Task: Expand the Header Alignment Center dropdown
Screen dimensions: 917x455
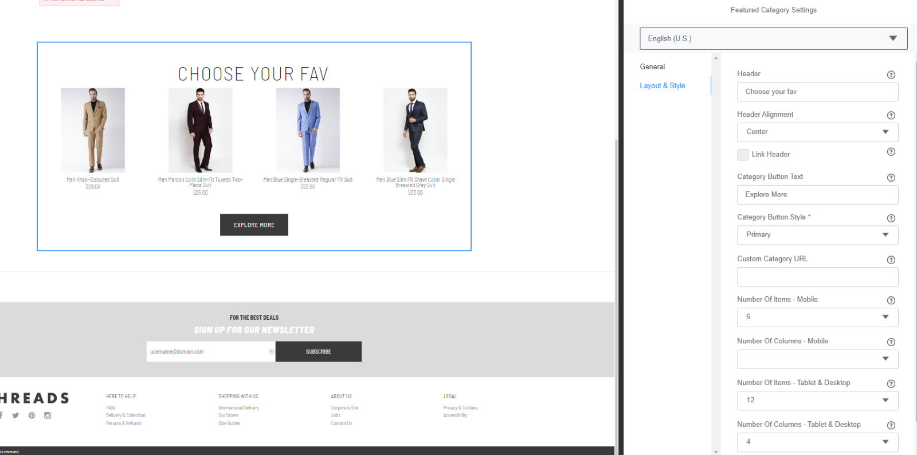Action: 817,132
